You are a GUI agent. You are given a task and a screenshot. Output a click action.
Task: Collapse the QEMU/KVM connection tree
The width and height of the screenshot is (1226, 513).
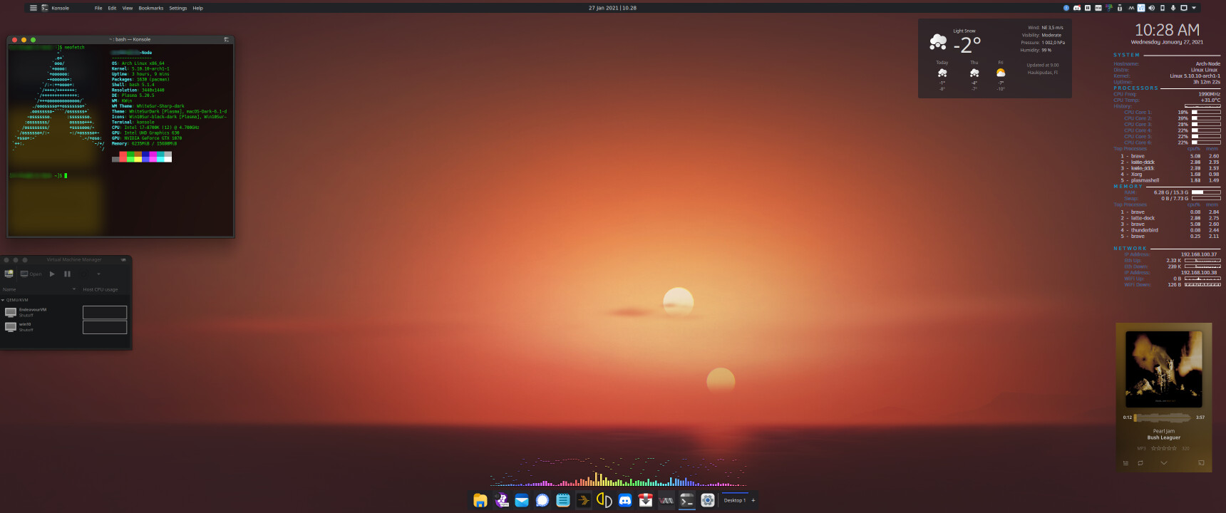pyautogui.click(x=3, y=300)
